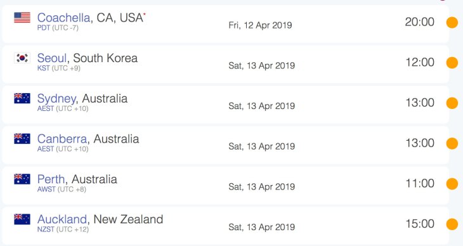Click the orange daytime dot for Auckland
The height and width of the screenshot is (246, 463).
click(452, 224)
